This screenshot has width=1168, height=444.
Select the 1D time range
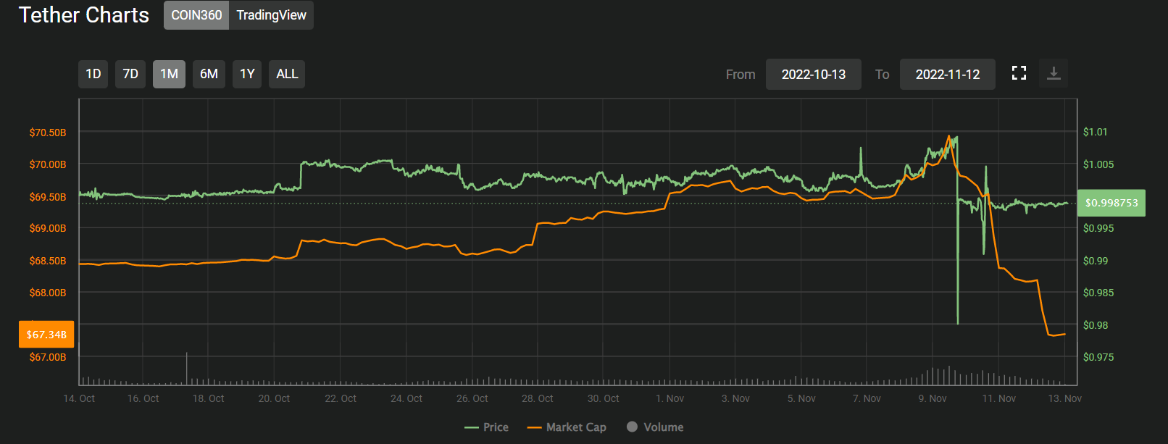[93, 74]
